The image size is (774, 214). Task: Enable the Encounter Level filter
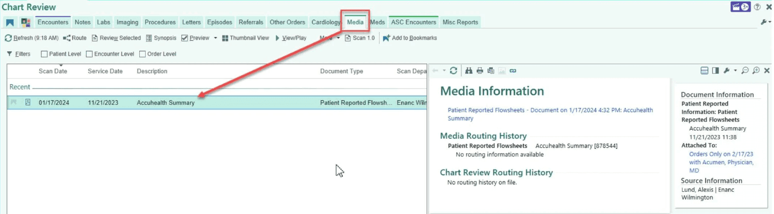pos(89,54)
